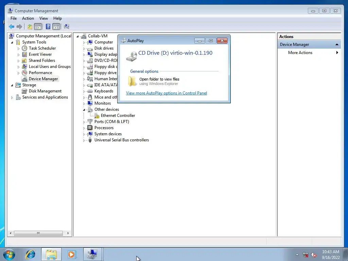
Task: Open the Help menu
Action: pos(57,18)
